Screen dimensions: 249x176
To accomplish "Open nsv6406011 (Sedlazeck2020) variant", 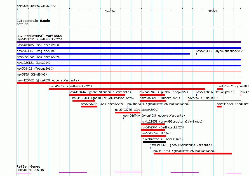I will 103,104.
